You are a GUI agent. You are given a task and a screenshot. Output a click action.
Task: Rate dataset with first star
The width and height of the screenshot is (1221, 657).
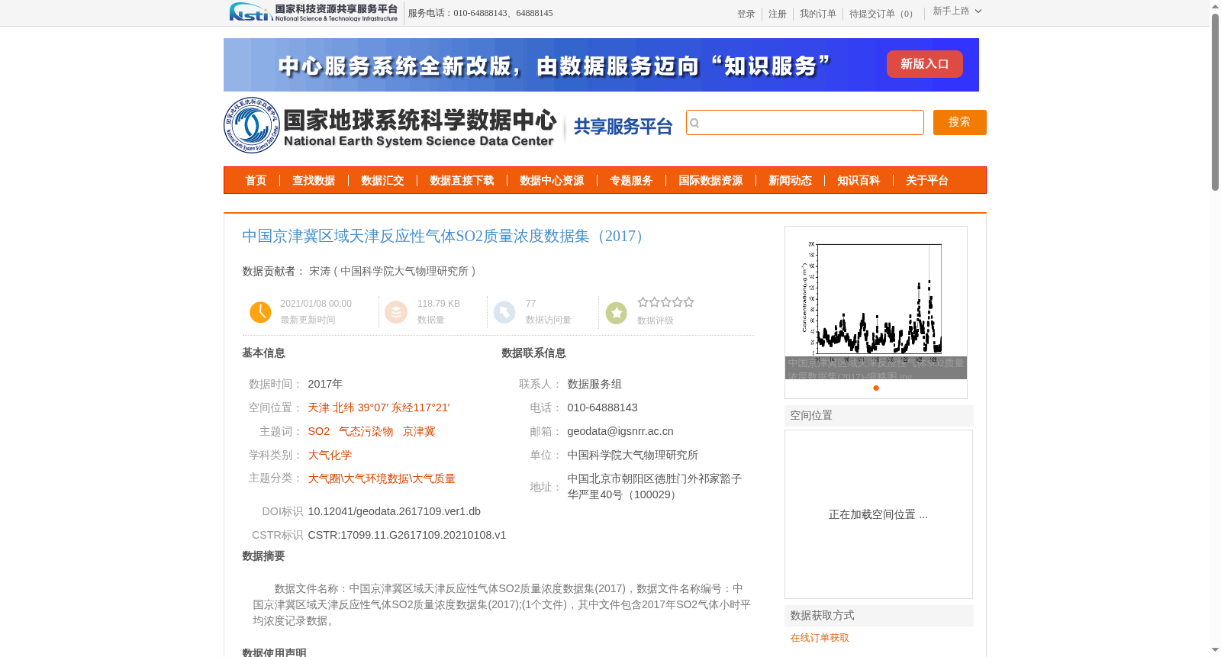click(x=643, y=302)
